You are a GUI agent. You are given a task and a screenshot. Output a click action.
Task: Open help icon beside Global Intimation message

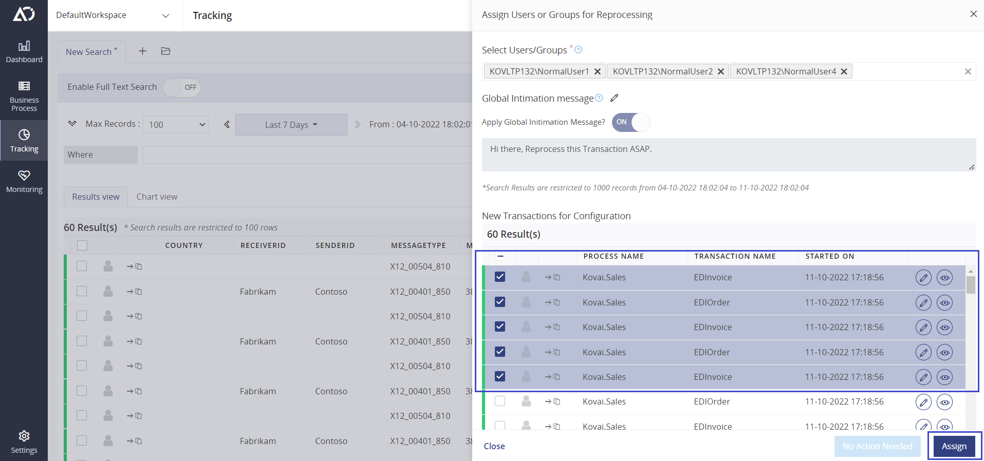click(599, 98)
